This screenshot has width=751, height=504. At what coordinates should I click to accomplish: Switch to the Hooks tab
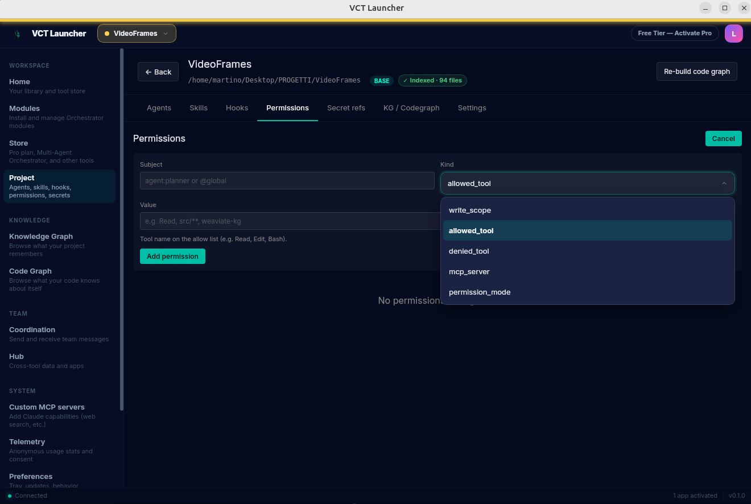pos(237,108)
